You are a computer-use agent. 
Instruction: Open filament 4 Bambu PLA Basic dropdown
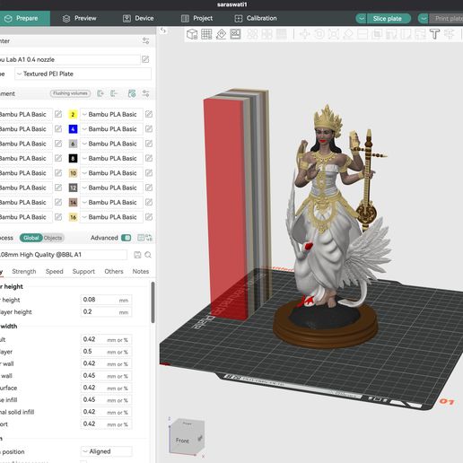111,129
